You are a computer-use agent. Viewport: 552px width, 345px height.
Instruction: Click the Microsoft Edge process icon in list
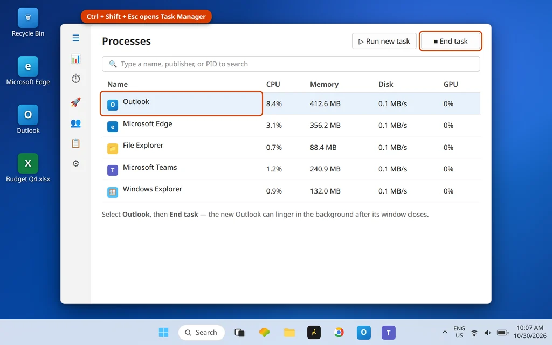(113, 127)
